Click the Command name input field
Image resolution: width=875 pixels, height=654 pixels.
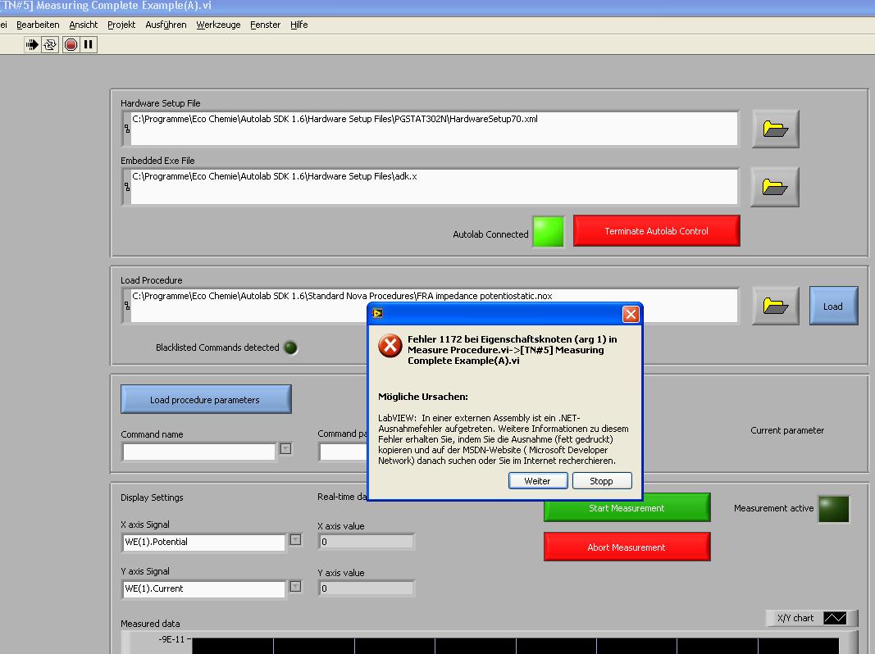(x=199, y=452)
